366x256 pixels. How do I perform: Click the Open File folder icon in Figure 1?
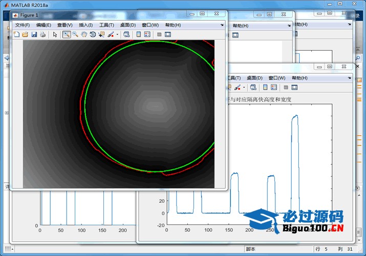tap(25, 34)
